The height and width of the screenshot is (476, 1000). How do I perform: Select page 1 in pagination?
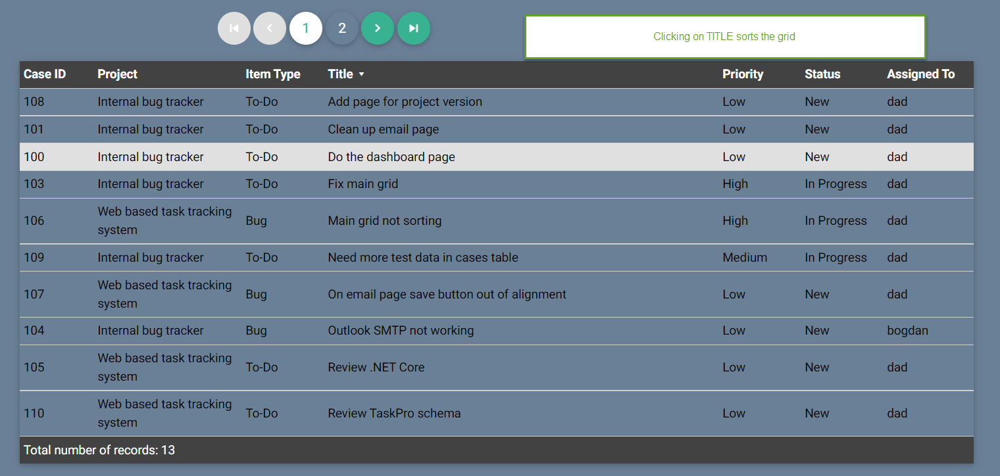(x=306, y=28)
